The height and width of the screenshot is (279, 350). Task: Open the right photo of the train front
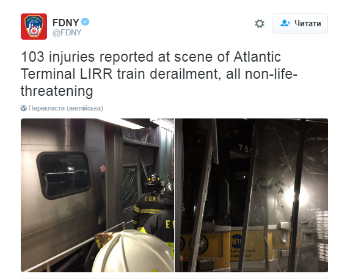coord(251,195)
